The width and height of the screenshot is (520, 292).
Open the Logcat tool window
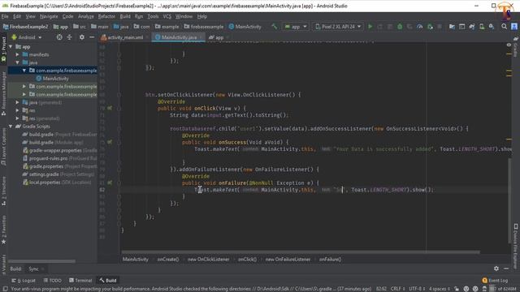click(x=24, y=281)
